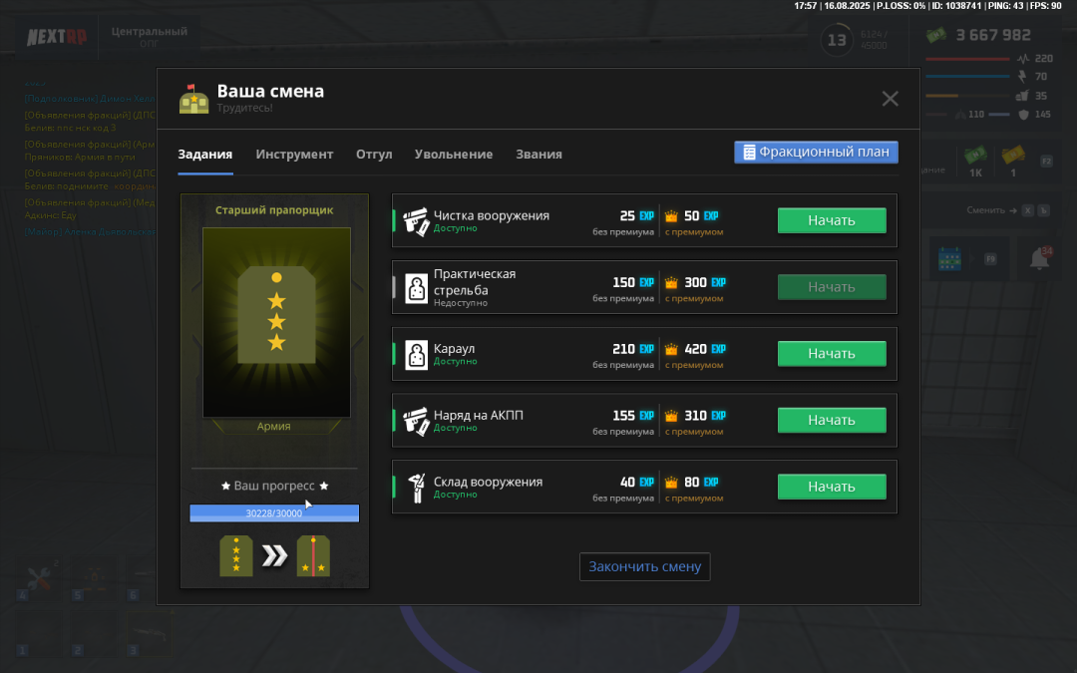
Task: Select the weapon in hotbar slot 3
Action: tap(148, 633)
